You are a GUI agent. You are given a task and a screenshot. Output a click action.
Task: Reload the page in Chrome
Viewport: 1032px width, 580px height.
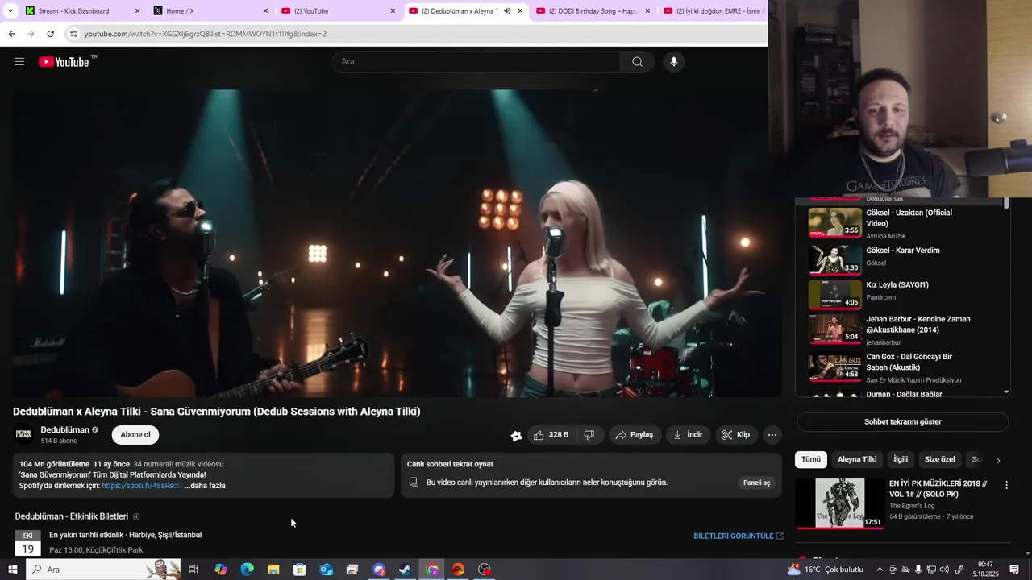point(50,34)
